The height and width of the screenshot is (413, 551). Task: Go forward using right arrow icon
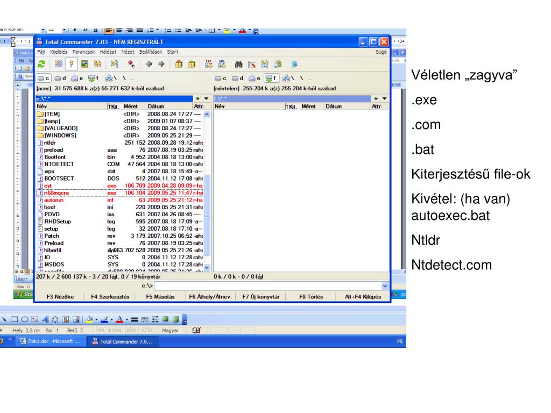161,64
